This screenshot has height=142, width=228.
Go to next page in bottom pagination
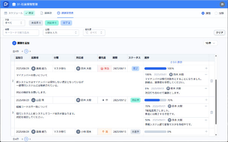tap(30, 139)
